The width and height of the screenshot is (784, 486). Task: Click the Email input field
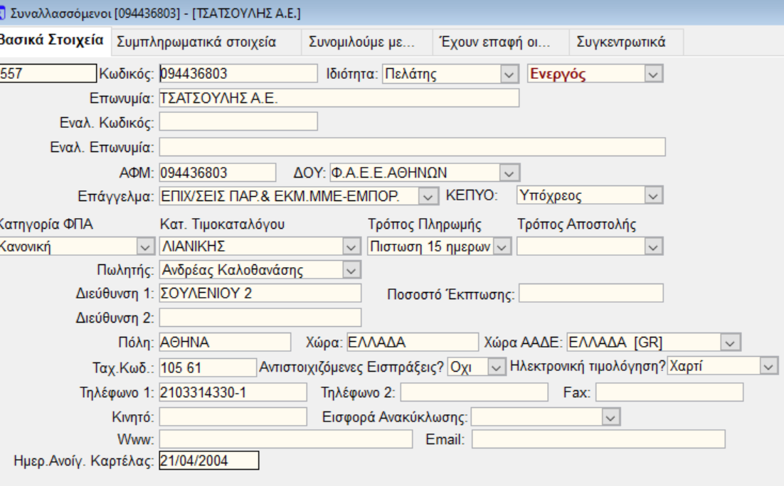point(598,440)
